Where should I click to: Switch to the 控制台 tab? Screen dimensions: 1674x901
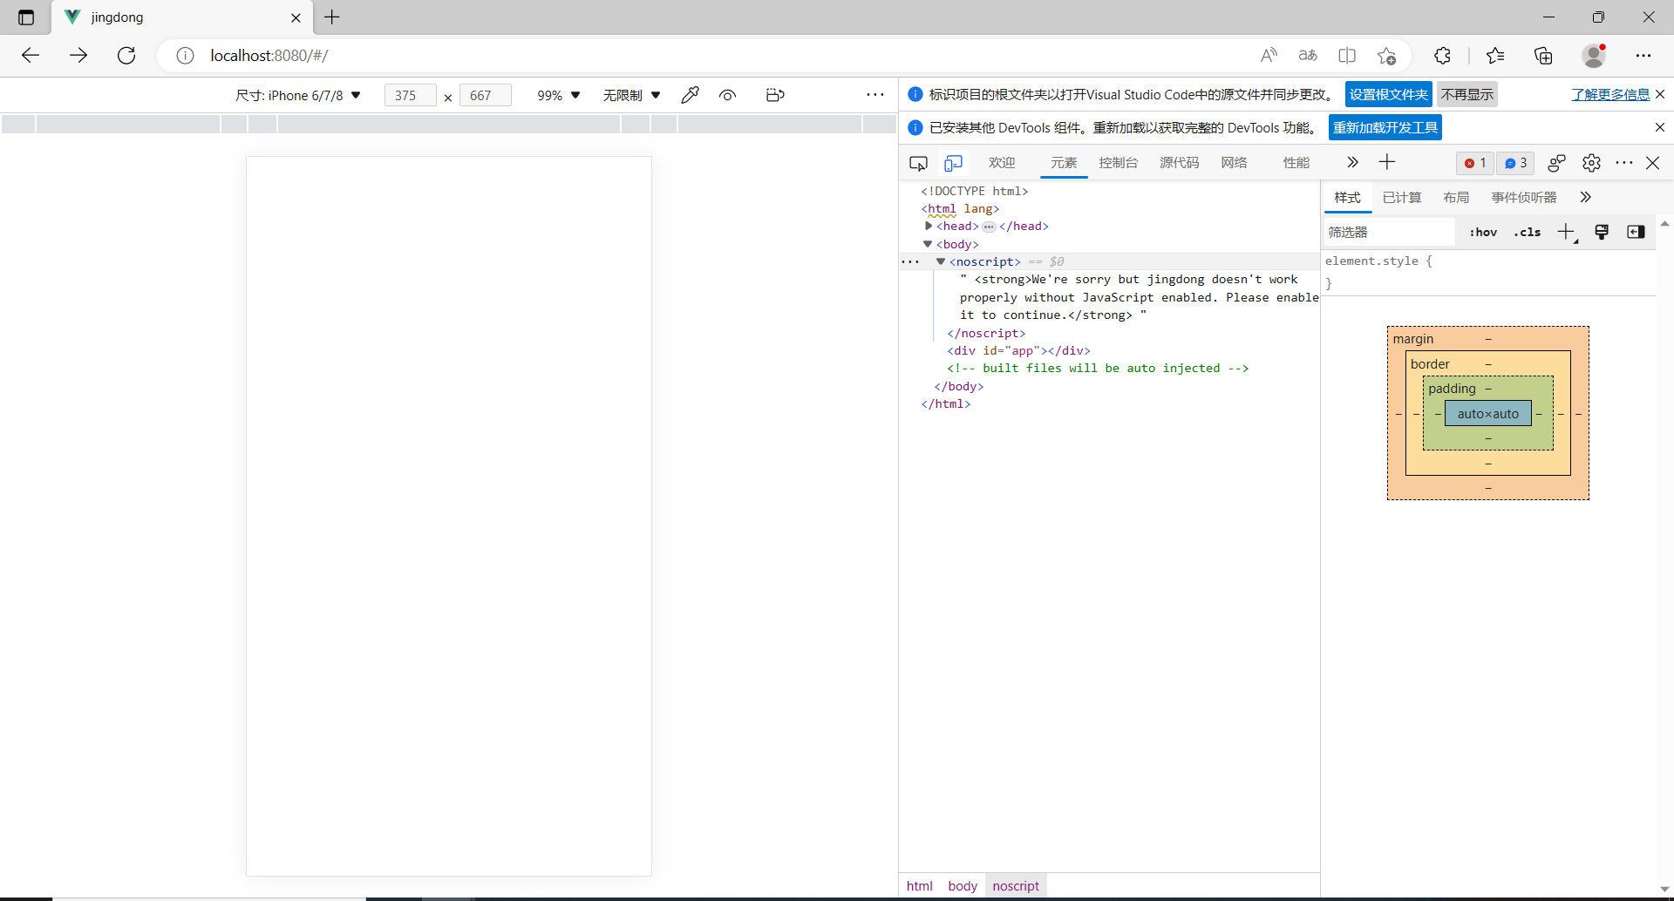click(1118, 163)
